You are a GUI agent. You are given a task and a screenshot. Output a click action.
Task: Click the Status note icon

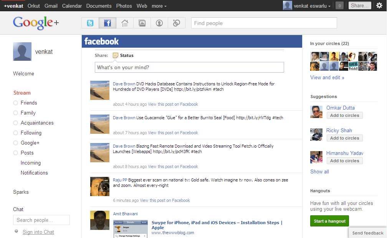[115, 55]
